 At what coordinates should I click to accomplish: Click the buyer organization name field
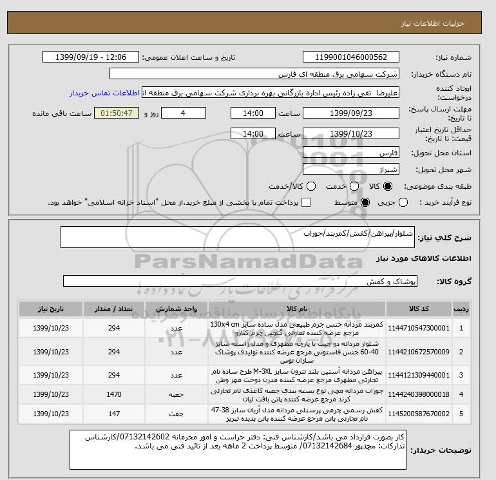click(x=254, y=73)
